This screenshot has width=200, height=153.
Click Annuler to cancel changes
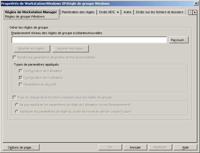pyautogui.click(x=135, y=147)
